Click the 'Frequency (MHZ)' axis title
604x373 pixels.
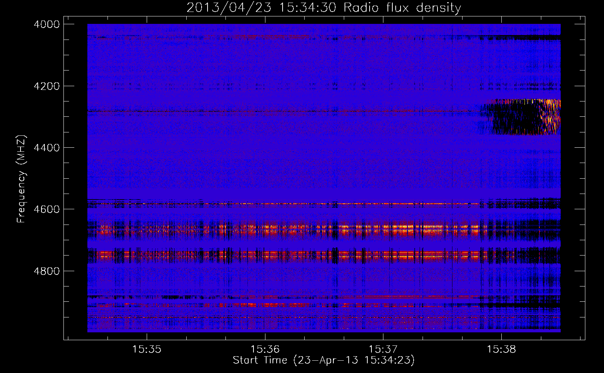click(22, 179)
